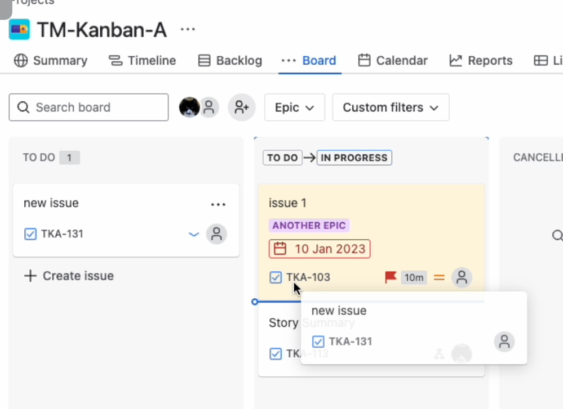Click the add people icon
Screen dimensions: 563x409
(x=242, y=107)
